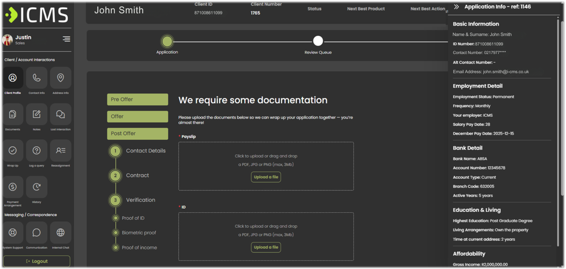
Task: Open Last Interaction chat icon
Action: (60, 114)
